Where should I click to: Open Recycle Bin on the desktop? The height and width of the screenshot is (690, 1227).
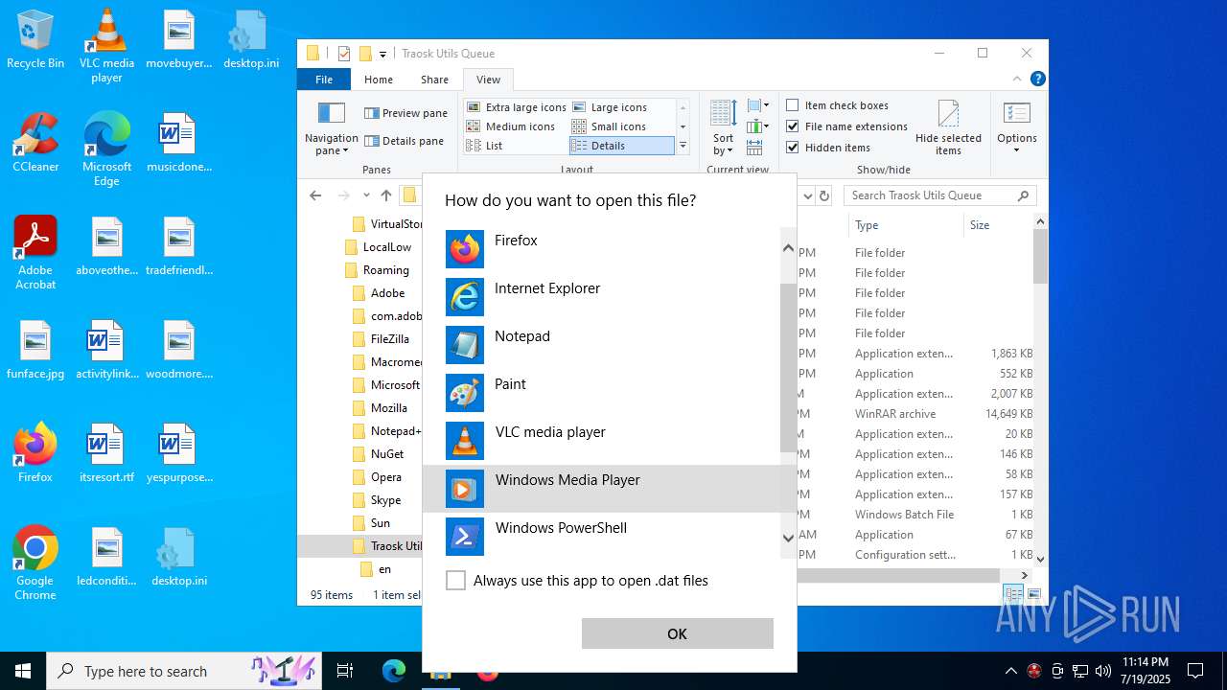(35, 39)
